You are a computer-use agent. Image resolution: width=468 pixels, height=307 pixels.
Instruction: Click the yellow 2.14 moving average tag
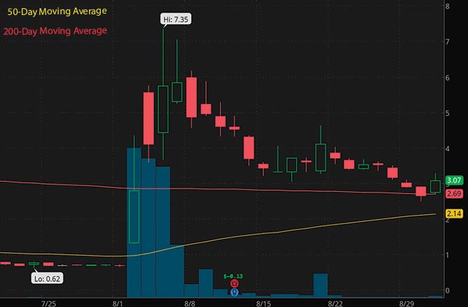coord(454,214)
